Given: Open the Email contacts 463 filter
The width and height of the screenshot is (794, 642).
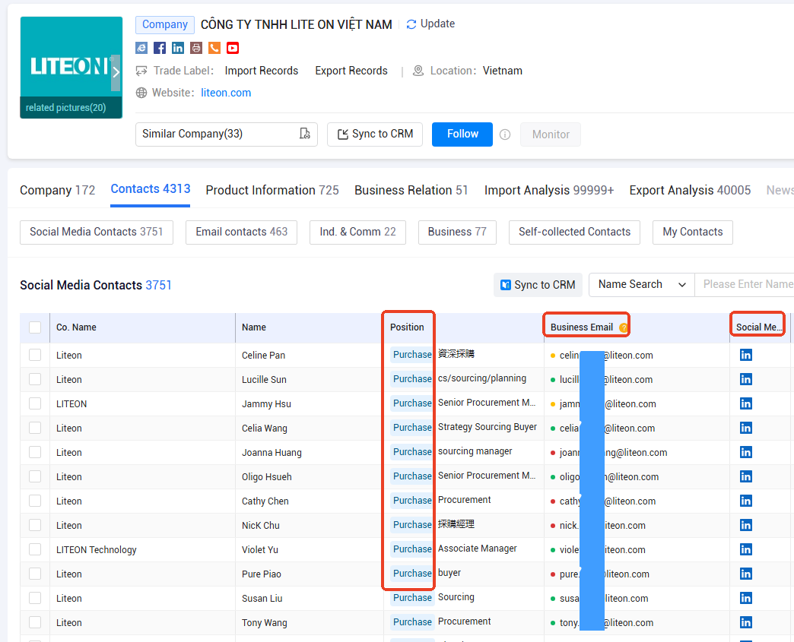Looking at the screenshot, I should pos(241,232).
